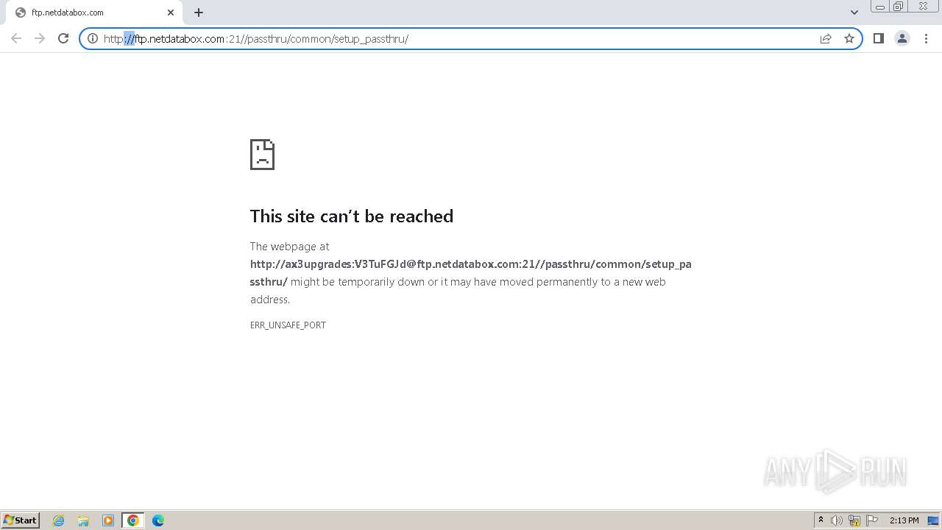Image resolution: width=942 pixels, height=530 pixels.
Task: Open Chrome three-dot menu
Action: click(x=926, y=38)
